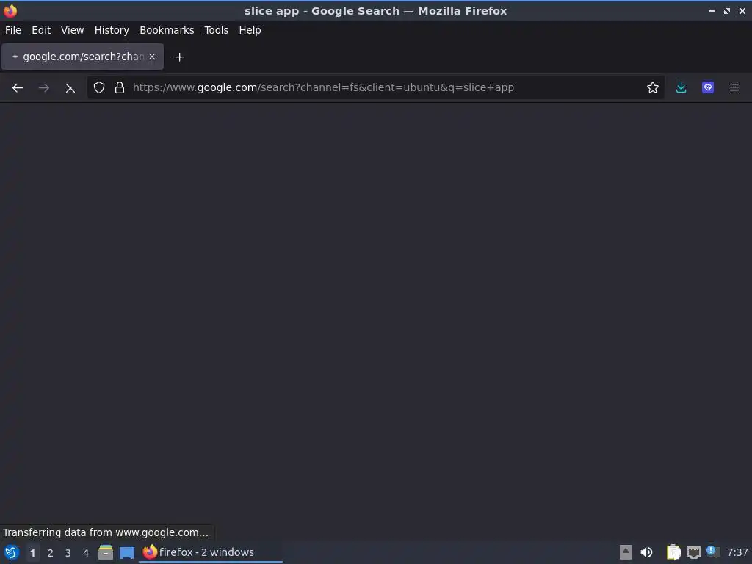Open the clipboard manager tray icon
Image resolution: width=752 pixels, height=564 pixels.
point(674,552)
